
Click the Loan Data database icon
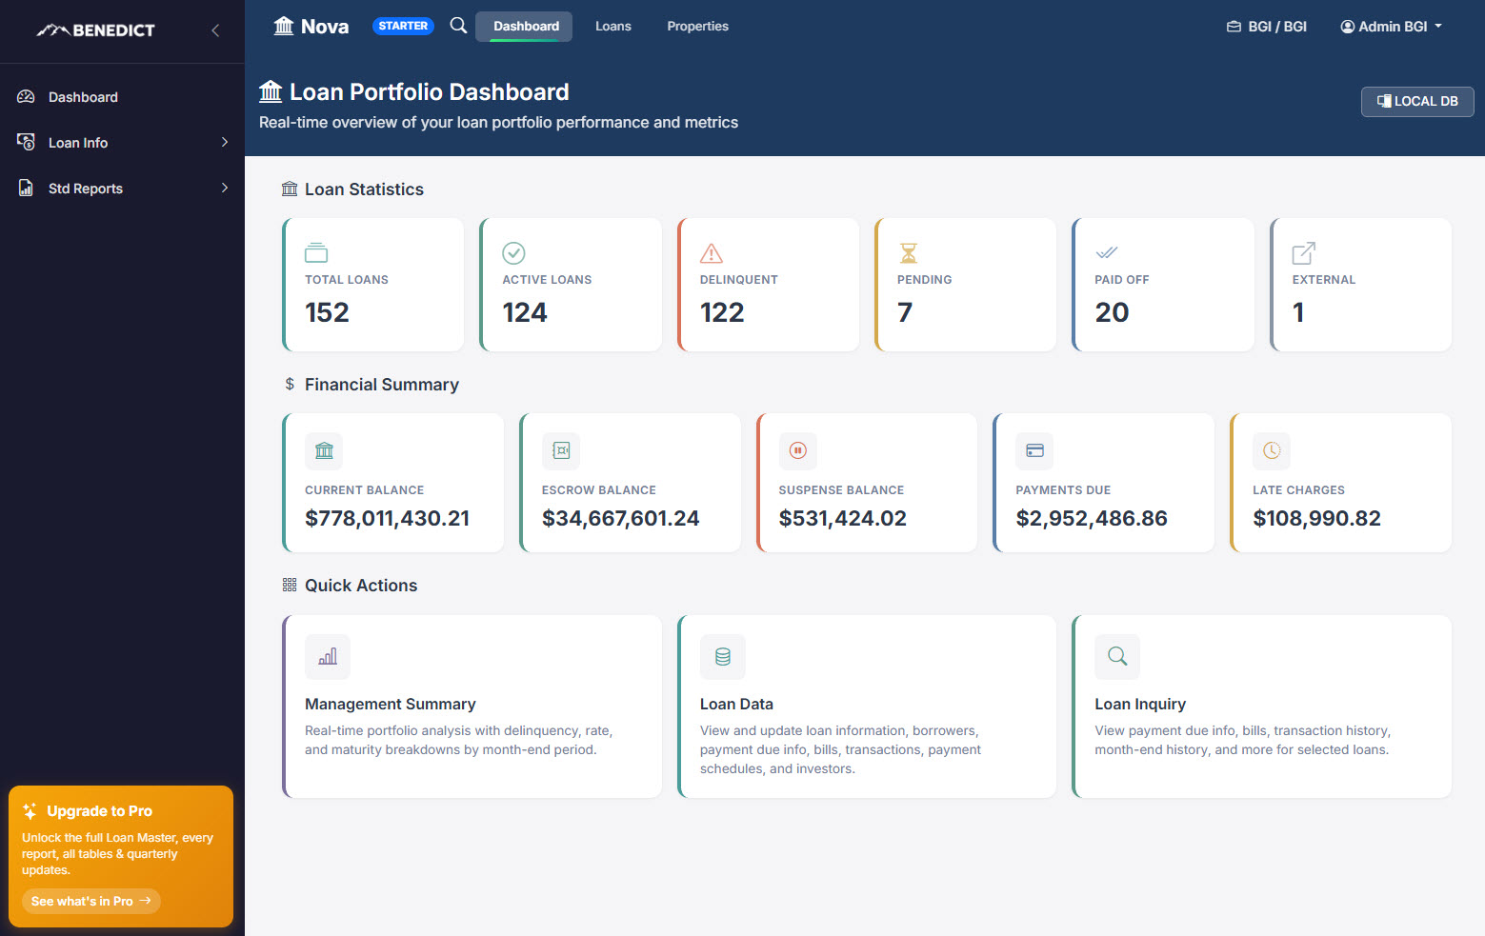coord(723,657)
